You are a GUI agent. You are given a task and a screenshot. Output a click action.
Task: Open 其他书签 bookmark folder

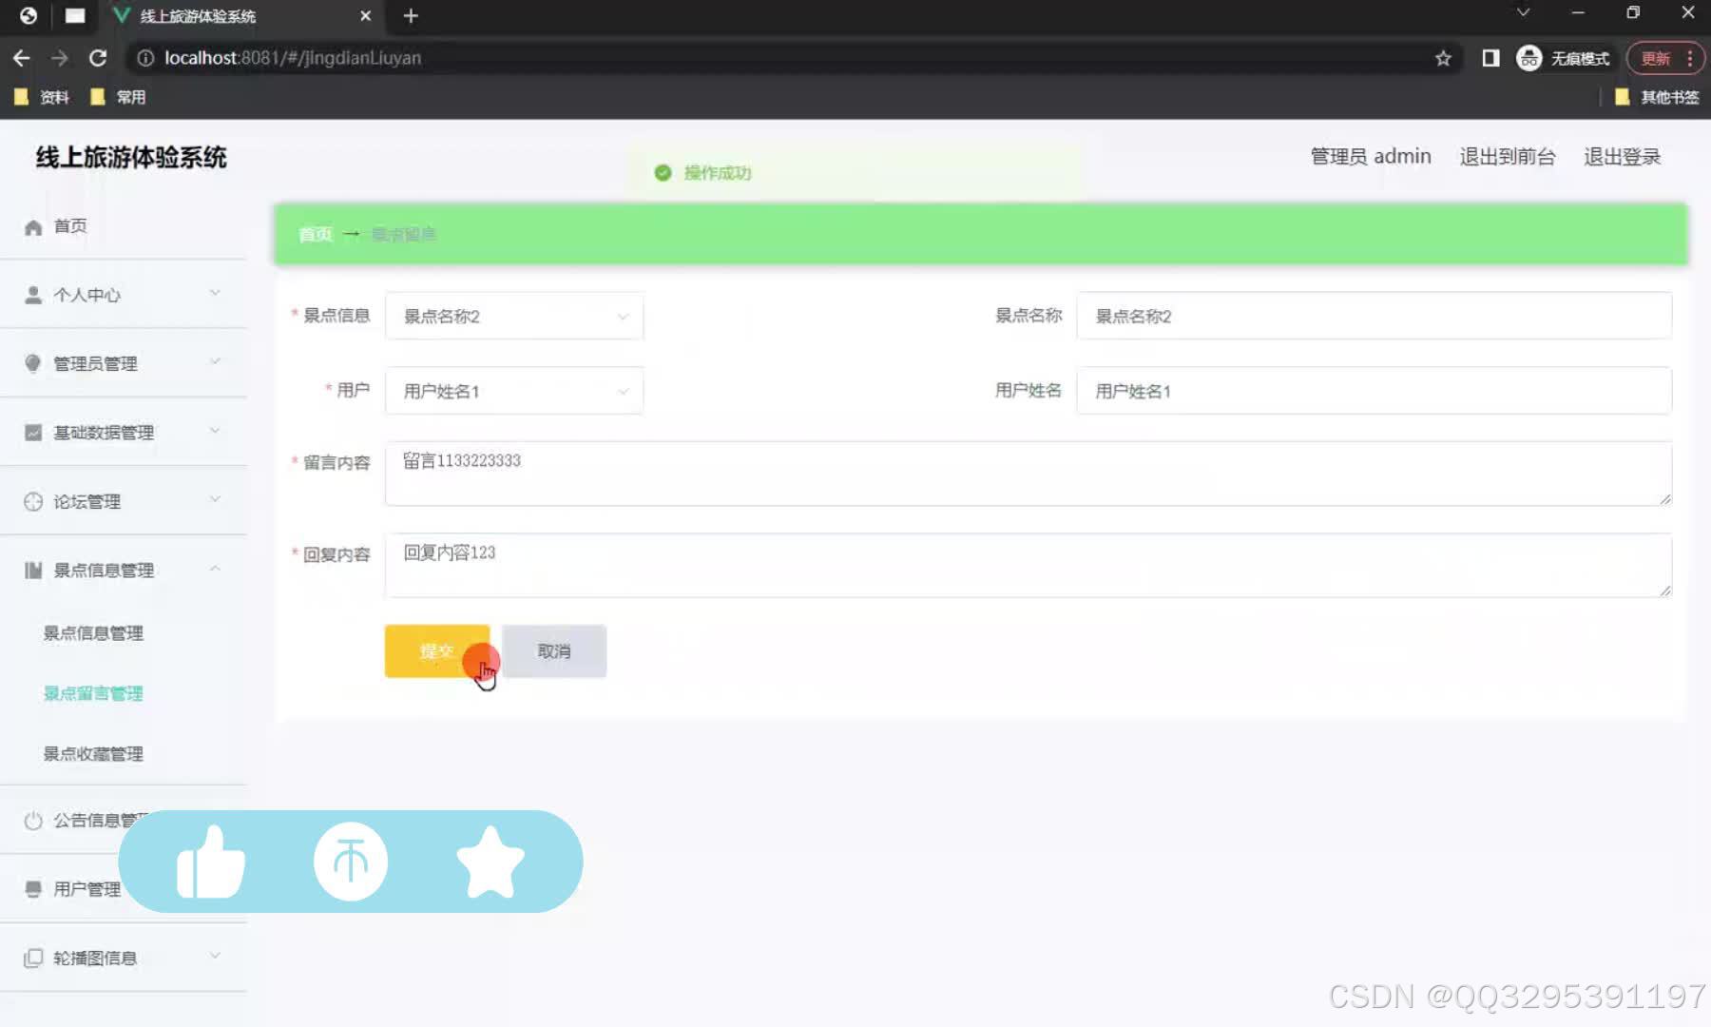click(1657, 97)
